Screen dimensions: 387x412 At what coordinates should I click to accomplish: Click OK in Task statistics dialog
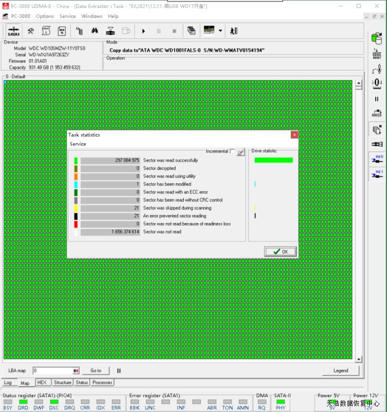pos(280,251)
